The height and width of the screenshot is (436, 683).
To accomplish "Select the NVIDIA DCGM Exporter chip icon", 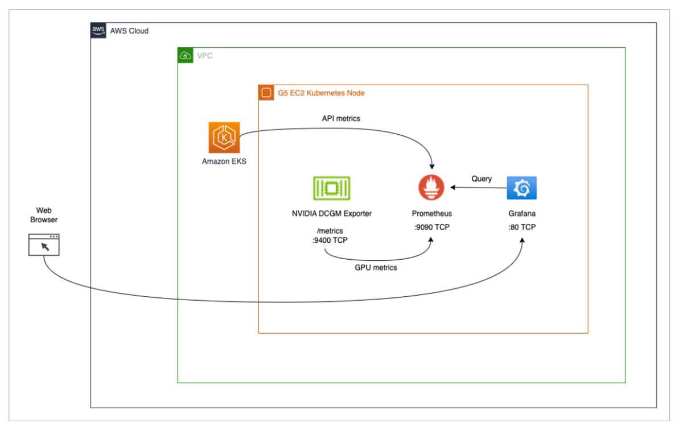I will tap(331, 188).
